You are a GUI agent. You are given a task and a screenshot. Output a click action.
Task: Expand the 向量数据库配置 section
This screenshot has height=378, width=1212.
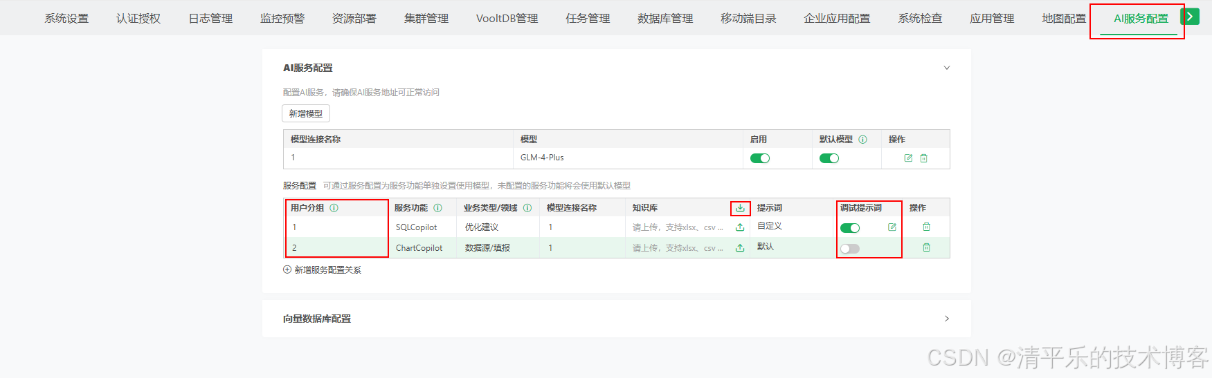click(947, 319)
